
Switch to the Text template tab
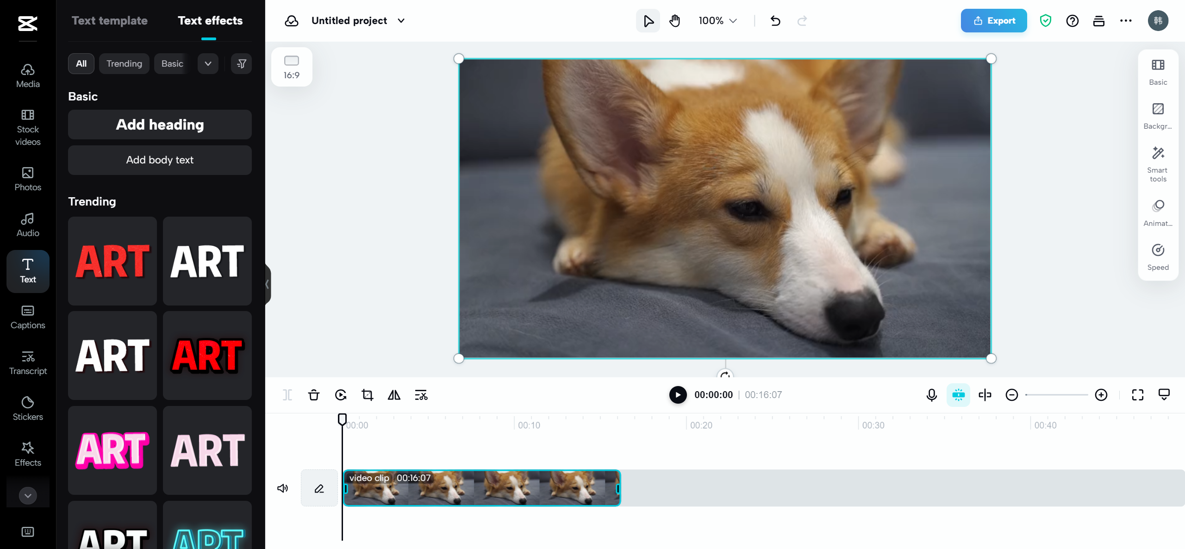[109, 20]
